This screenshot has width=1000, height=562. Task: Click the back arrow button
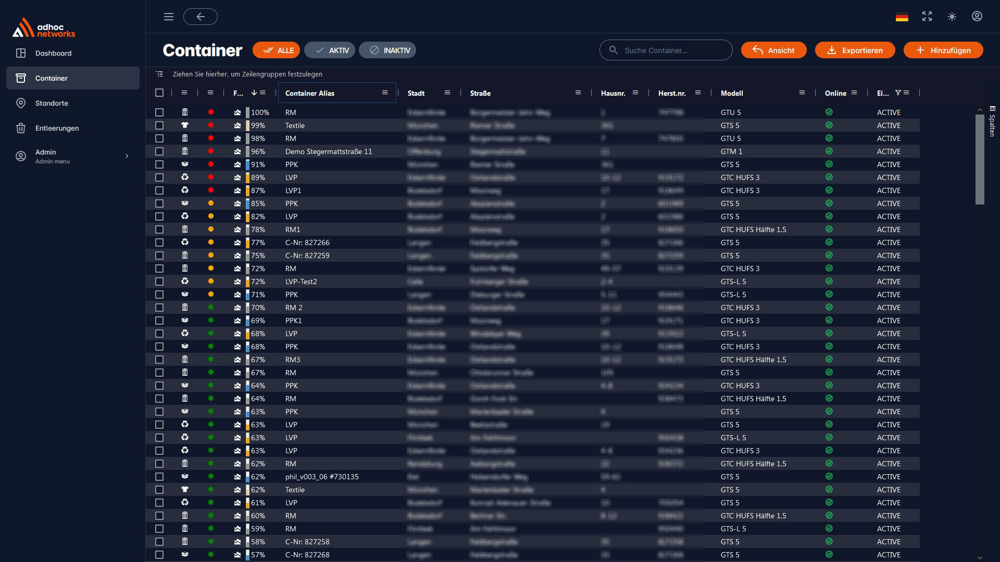201,17
